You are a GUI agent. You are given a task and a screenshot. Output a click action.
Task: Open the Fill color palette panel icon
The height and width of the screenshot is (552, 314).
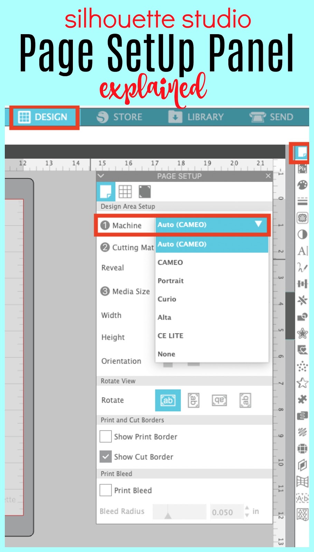pyautogui.click(x=302, y=185)
